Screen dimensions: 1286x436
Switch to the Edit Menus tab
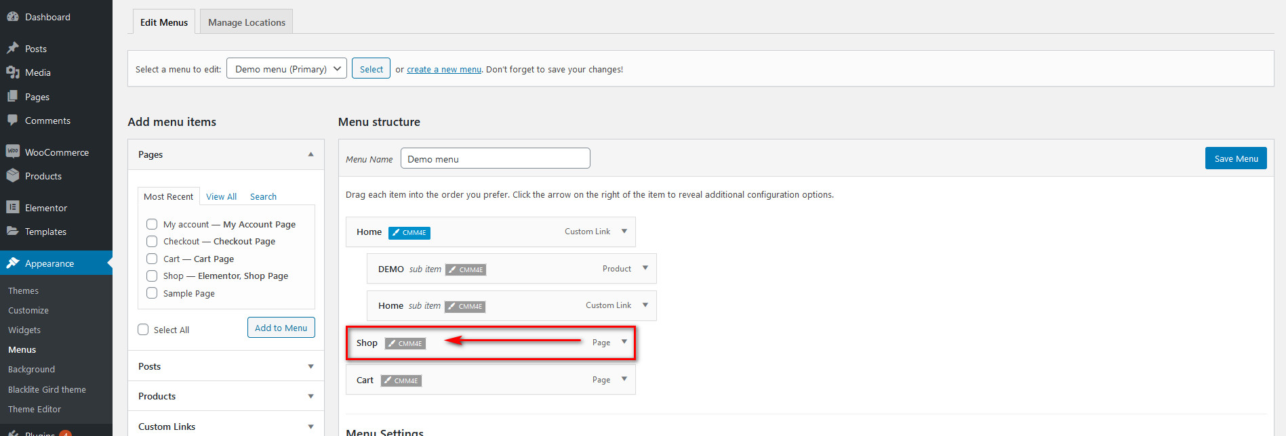(164, 22)
